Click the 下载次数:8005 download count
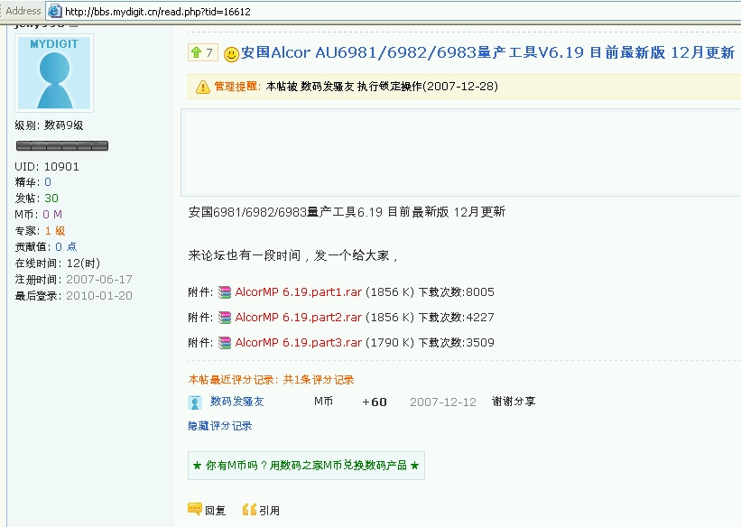741x527 pixels. point(457,292)
